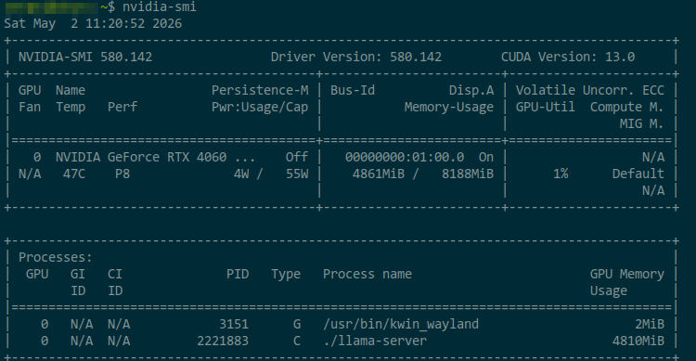Click the 'Volatile Uncorr. ECC' header
Screen dimensions: 696x361
point(590,91)
